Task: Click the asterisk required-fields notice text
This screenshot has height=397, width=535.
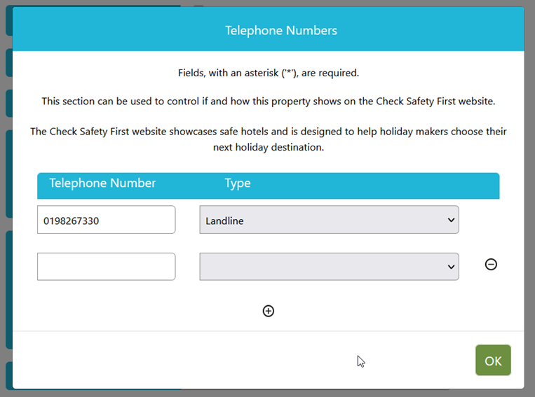Action: pyautogui.click(x=268, y=73)
